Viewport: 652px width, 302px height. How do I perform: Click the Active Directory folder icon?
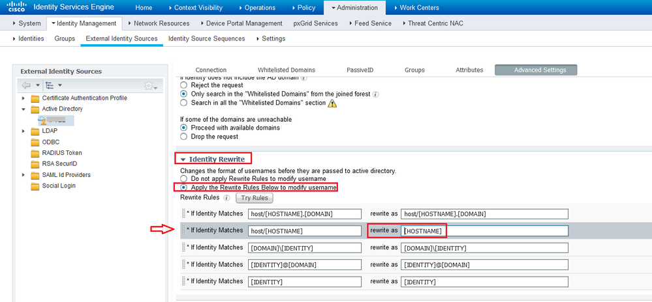click(x=35, y=109)
